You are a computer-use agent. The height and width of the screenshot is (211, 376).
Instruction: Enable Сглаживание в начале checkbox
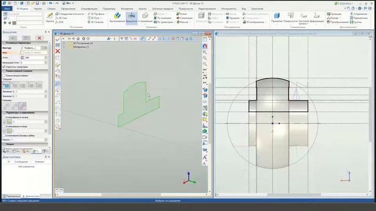[4, 117]
